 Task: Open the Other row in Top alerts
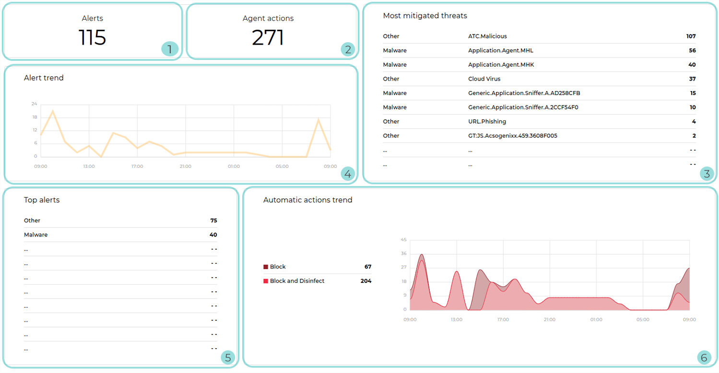(32, 221)
